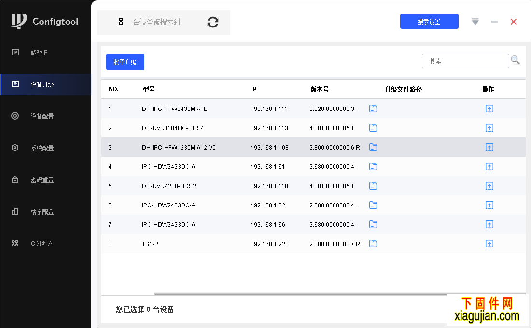Start upgrade for DH-NVR1104HC-HDS4
531x328 pixels.
click(x=489, y=128)
